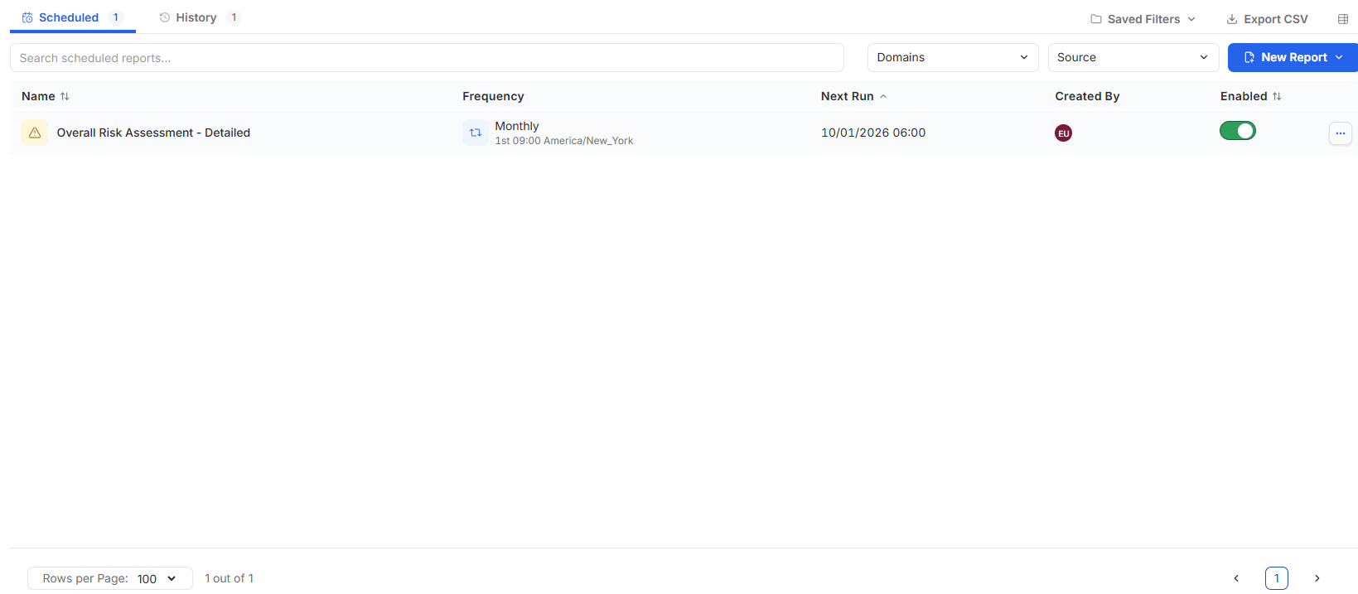Click the New Report button

pyautogui.click(x=1293, y=57)
